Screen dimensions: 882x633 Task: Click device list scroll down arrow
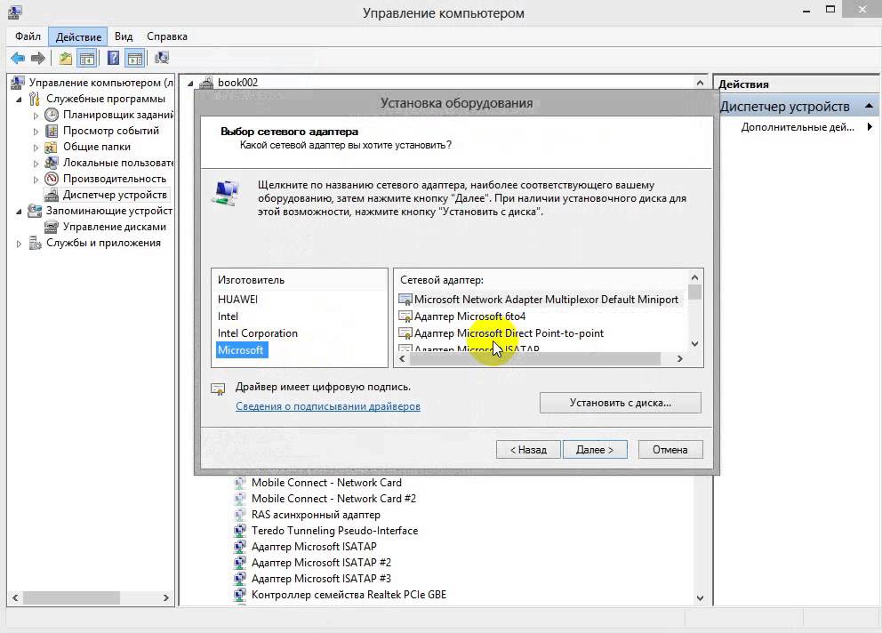(x=700, y=597)
